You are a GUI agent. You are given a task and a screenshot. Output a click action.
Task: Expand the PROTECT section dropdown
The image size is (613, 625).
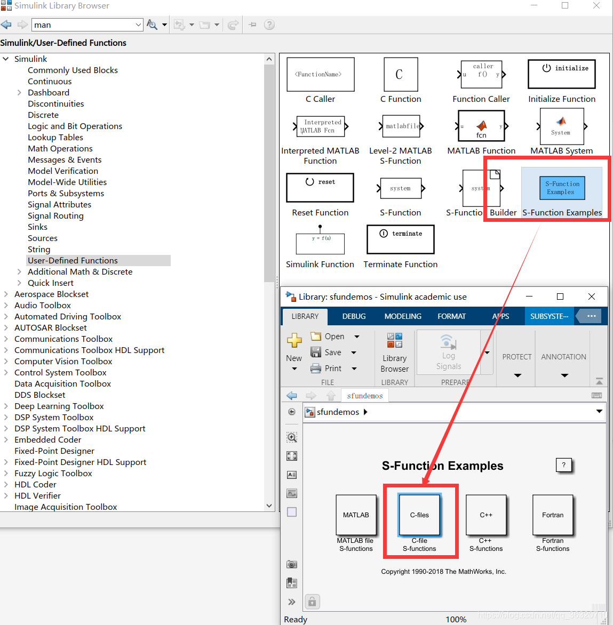518,375
